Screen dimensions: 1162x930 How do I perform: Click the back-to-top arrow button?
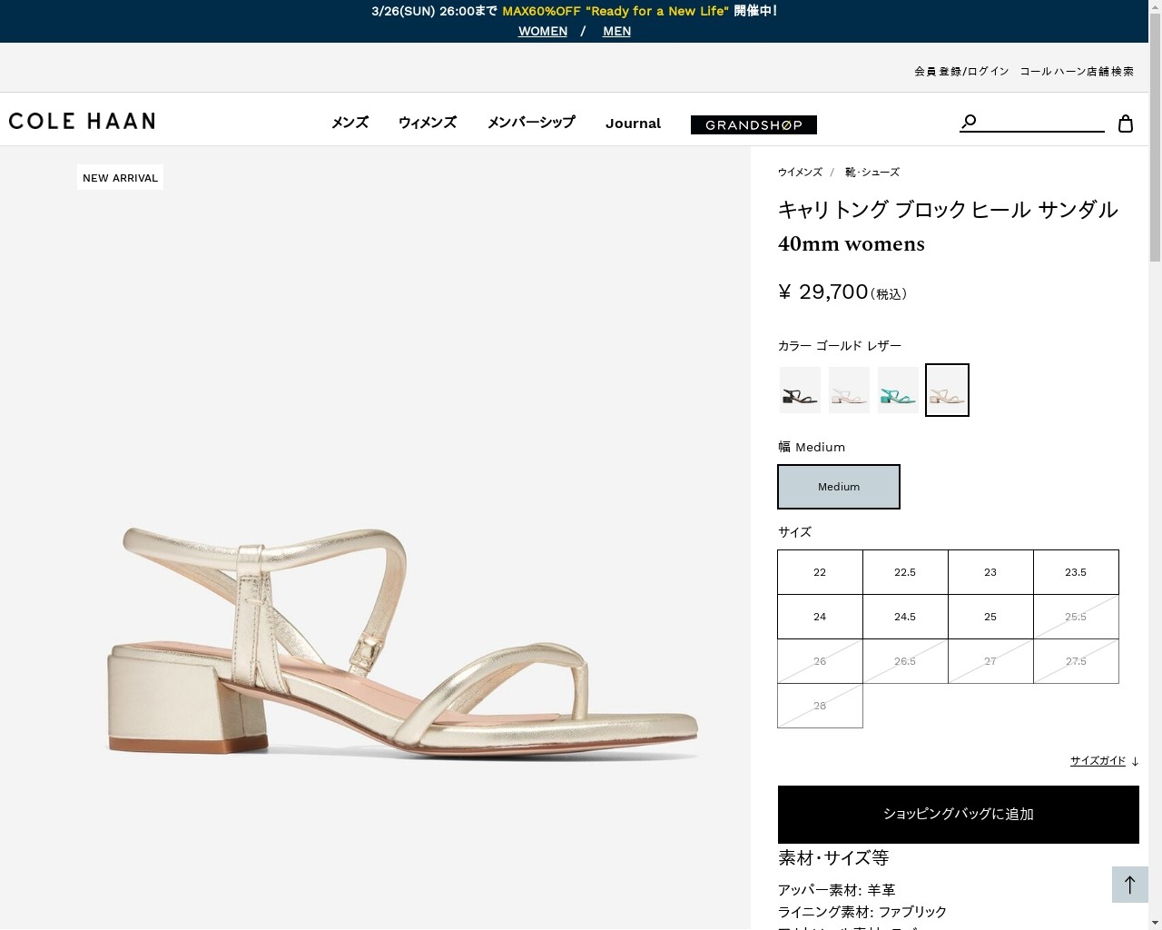click(x=1130, y=885)
